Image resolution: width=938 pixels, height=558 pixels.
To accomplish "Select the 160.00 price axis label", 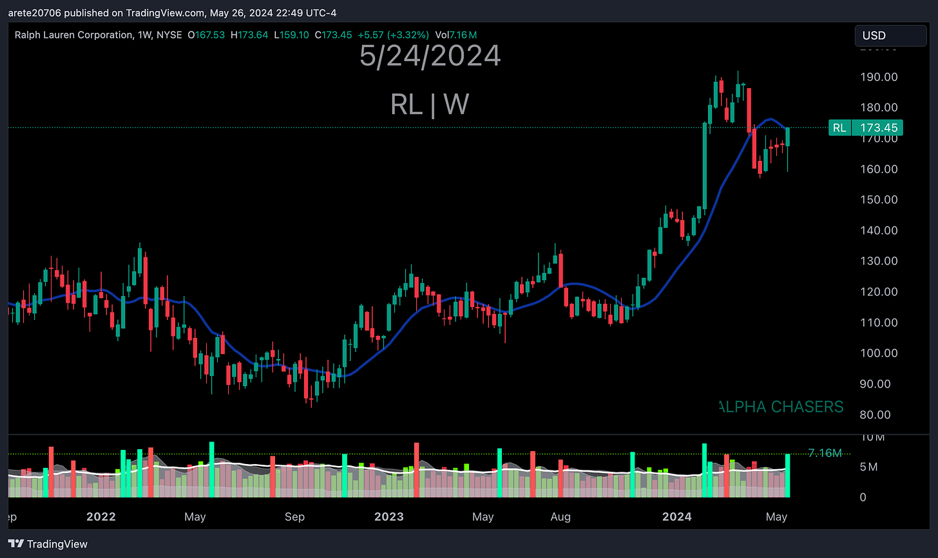I will (x=880, y=169).
